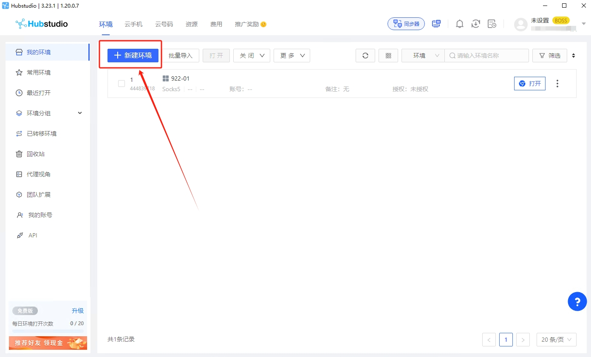Click the 升级 upgrade link

point(78,311)
